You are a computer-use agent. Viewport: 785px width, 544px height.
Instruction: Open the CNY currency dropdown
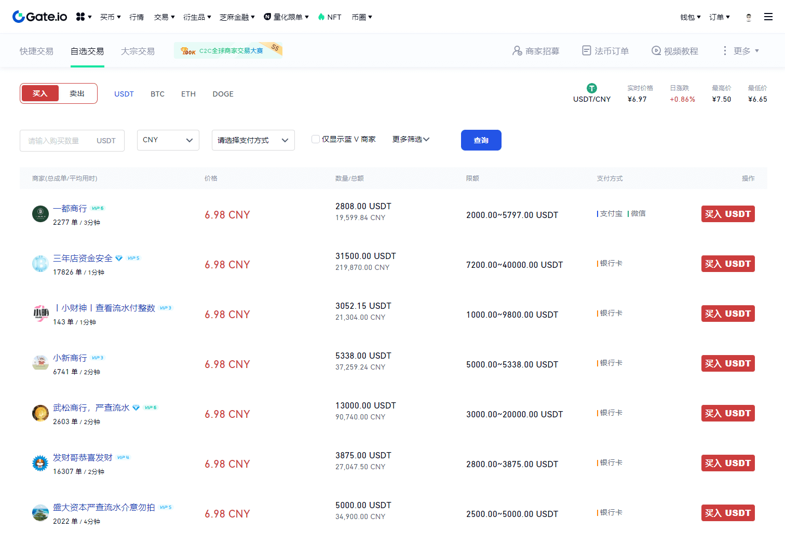coord(168,140)
